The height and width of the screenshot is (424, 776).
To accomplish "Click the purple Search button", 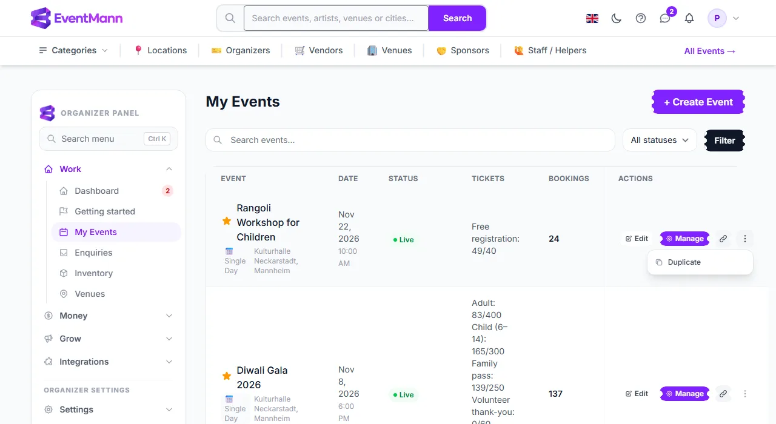I will point(457,18).
